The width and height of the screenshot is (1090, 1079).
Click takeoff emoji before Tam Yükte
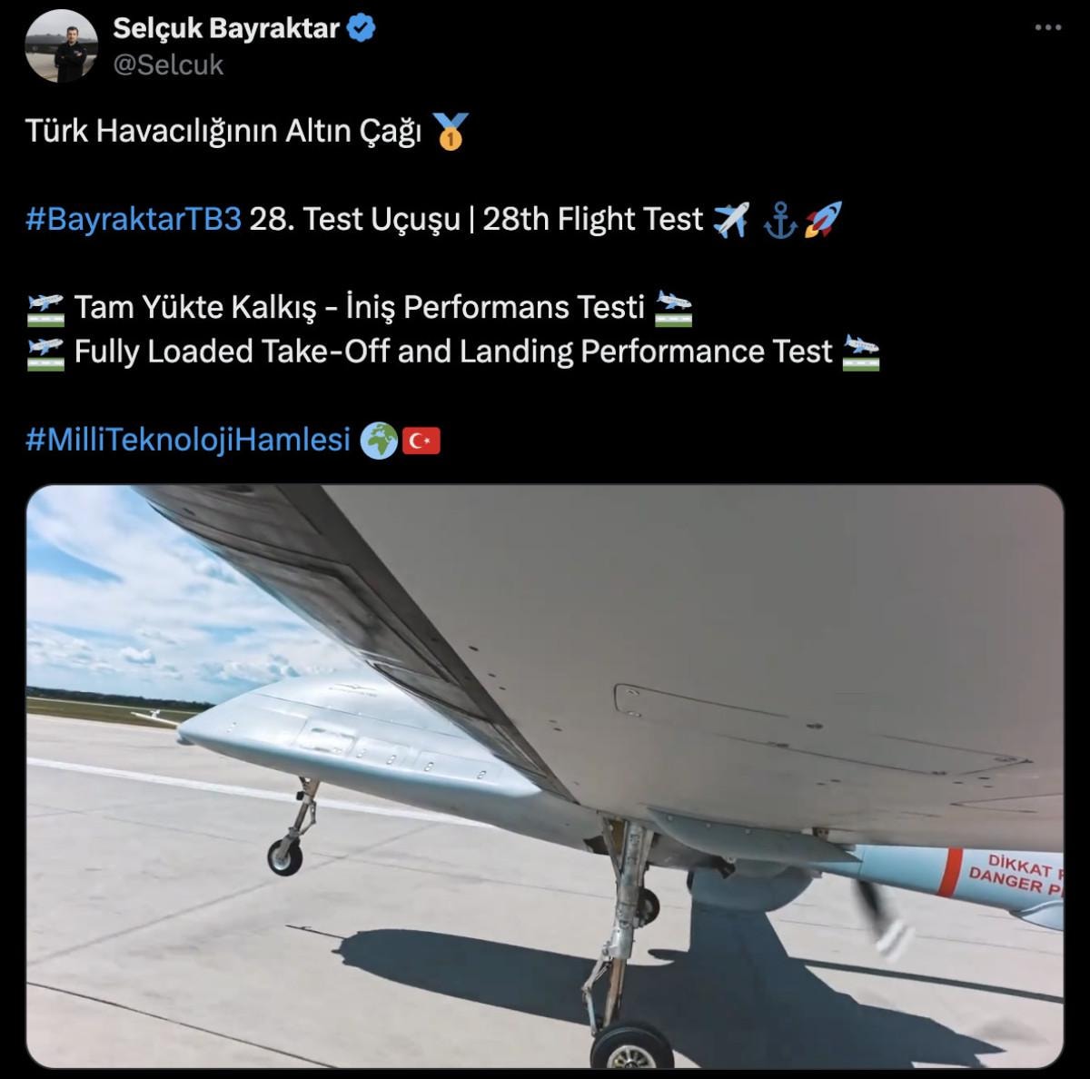45,308
